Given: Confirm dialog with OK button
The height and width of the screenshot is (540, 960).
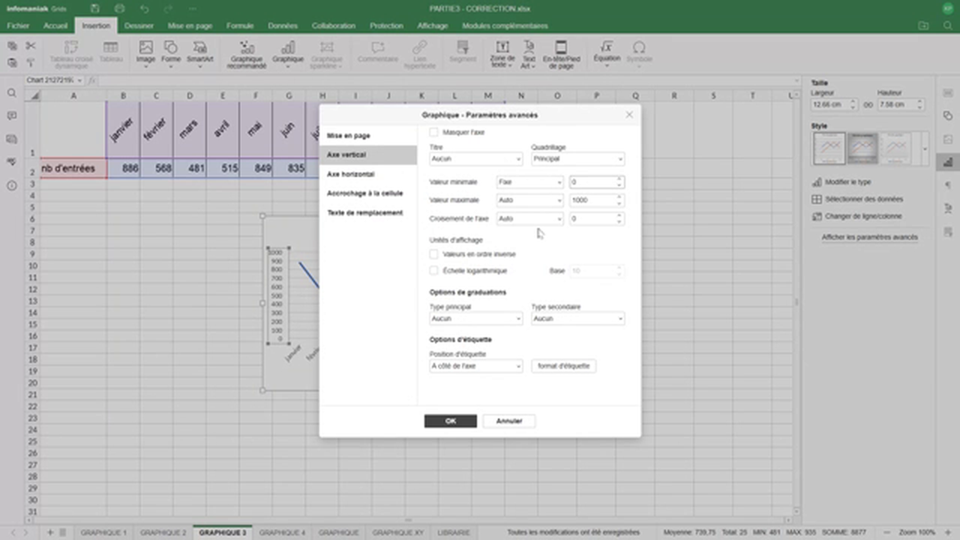Looking at the screenshot, I should [x=450, y=421].
